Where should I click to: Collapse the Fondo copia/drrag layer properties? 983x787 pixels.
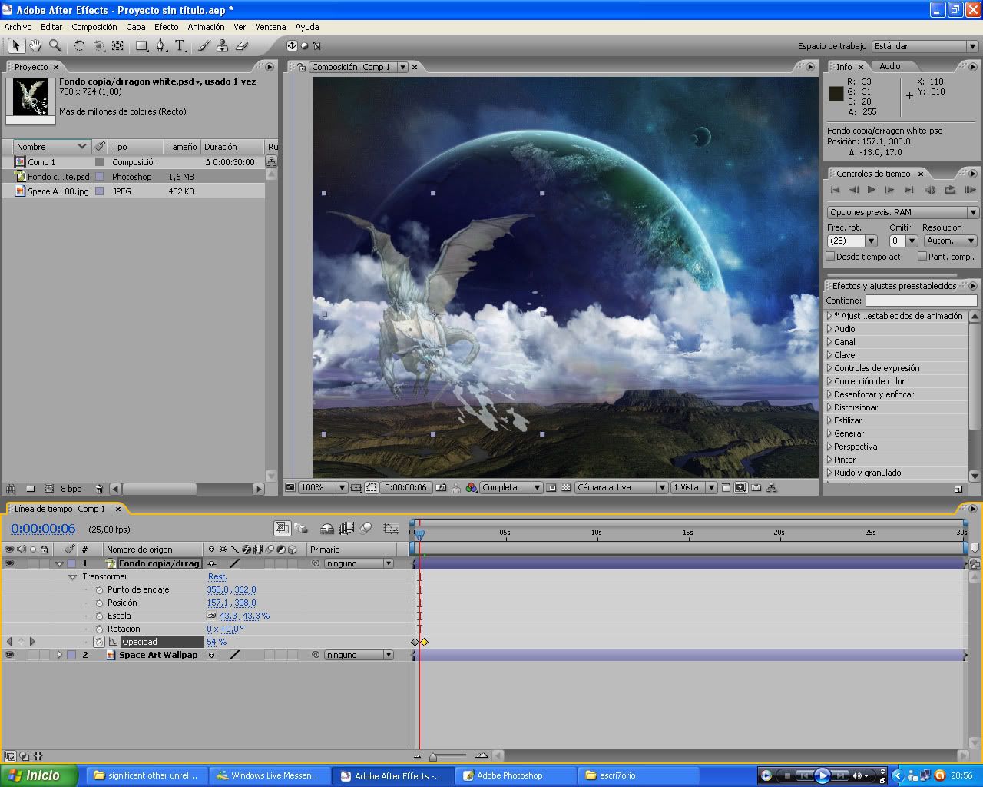[x=59, y=564]
